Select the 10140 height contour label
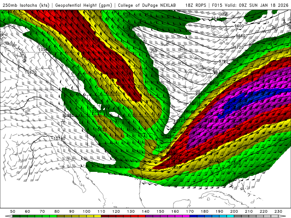This screenshot has width=291, height=218. pyautogui.click(x=179, y=121)
